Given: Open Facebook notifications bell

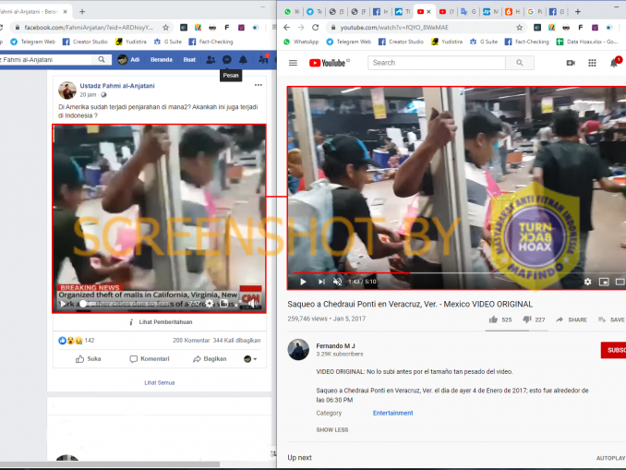Looking at the screenshot, I should 243,60.
